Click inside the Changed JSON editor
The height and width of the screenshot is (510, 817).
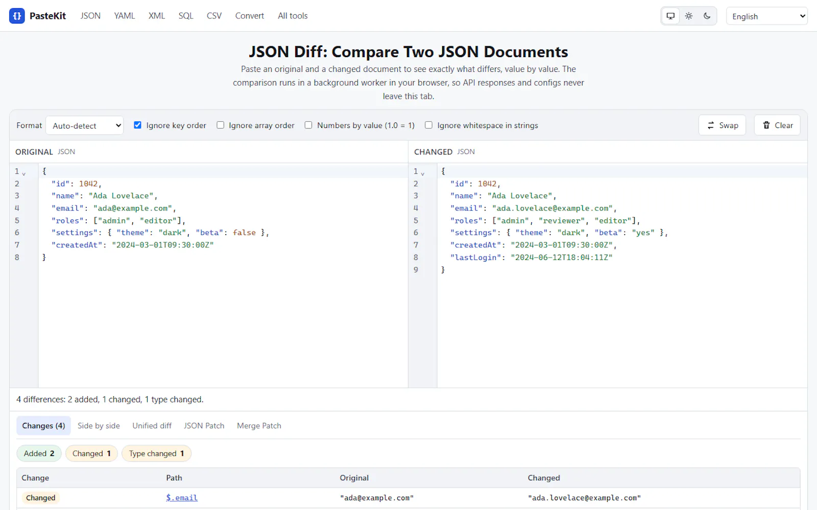click(x=622, y=275)
